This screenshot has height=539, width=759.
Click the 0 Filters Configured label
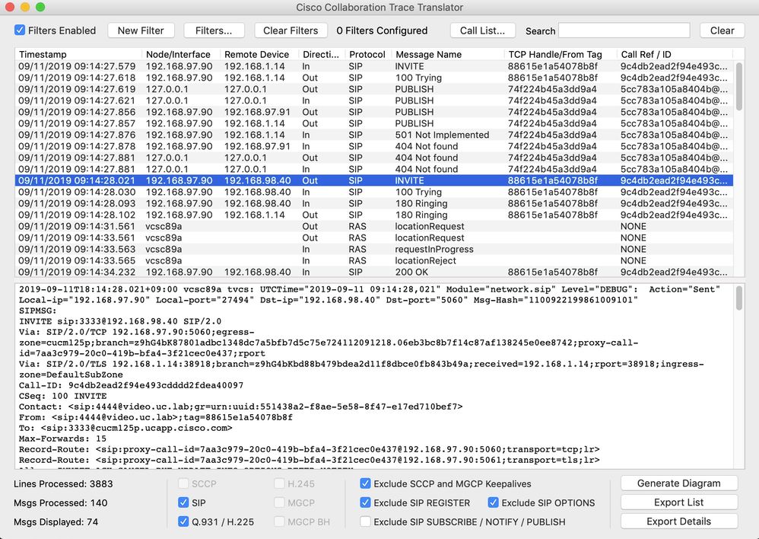(x=382, y=30)
